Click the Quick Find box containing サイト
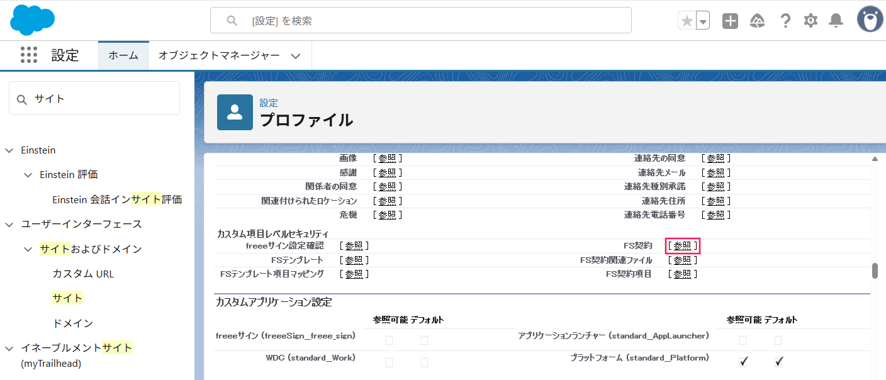This screenshot has width=886, height=380. pos(94,98)
